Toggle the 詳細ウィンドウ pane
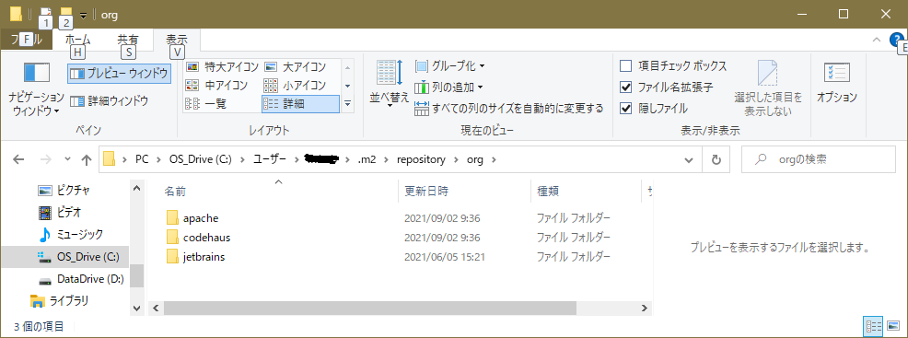The image size is (908, 338). coord(109,101)
